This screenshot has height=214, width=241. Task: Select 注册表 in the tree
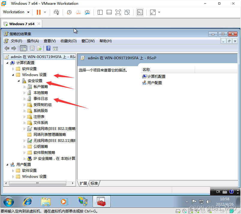39,117
